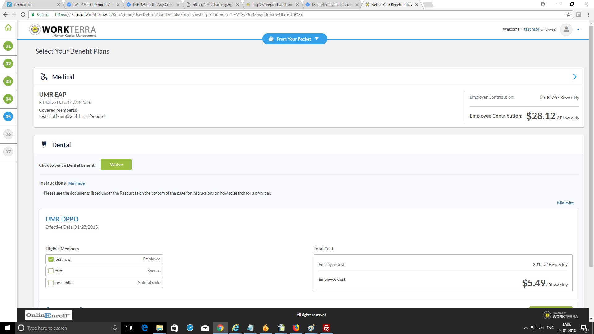
Task: Switch to WT-13061 Import tab
Action: tap(94, 5)
